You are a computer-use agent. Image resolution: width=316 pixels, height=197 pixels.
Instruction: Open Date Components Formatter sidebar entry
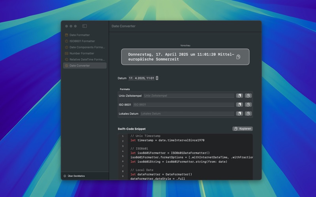(x=85, y=47)
